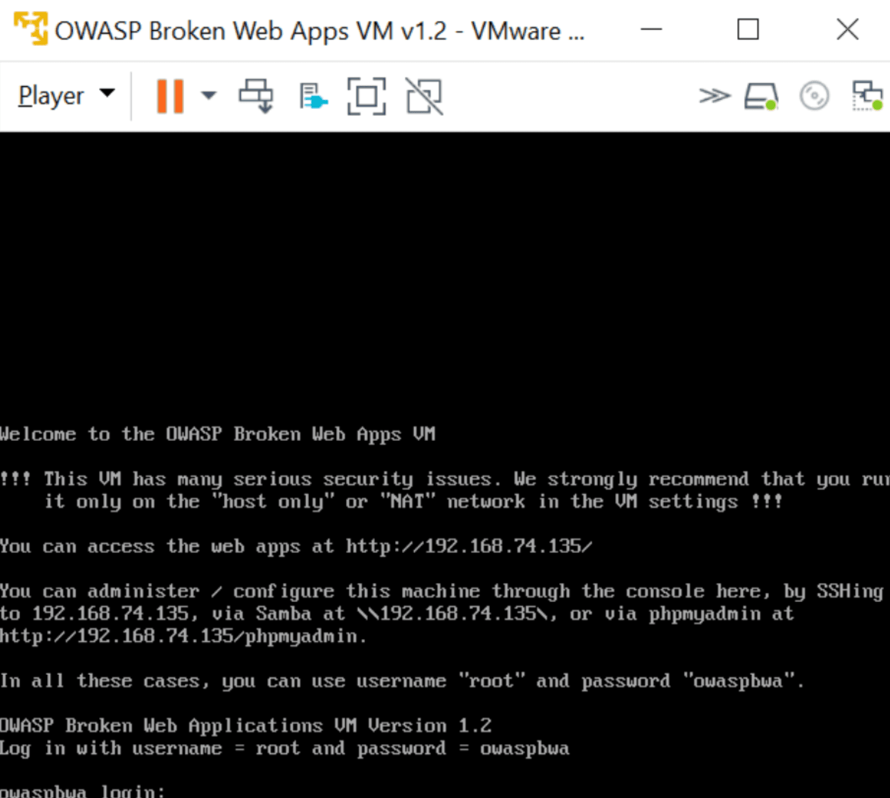Pause the virtual machine

[170, 96]
